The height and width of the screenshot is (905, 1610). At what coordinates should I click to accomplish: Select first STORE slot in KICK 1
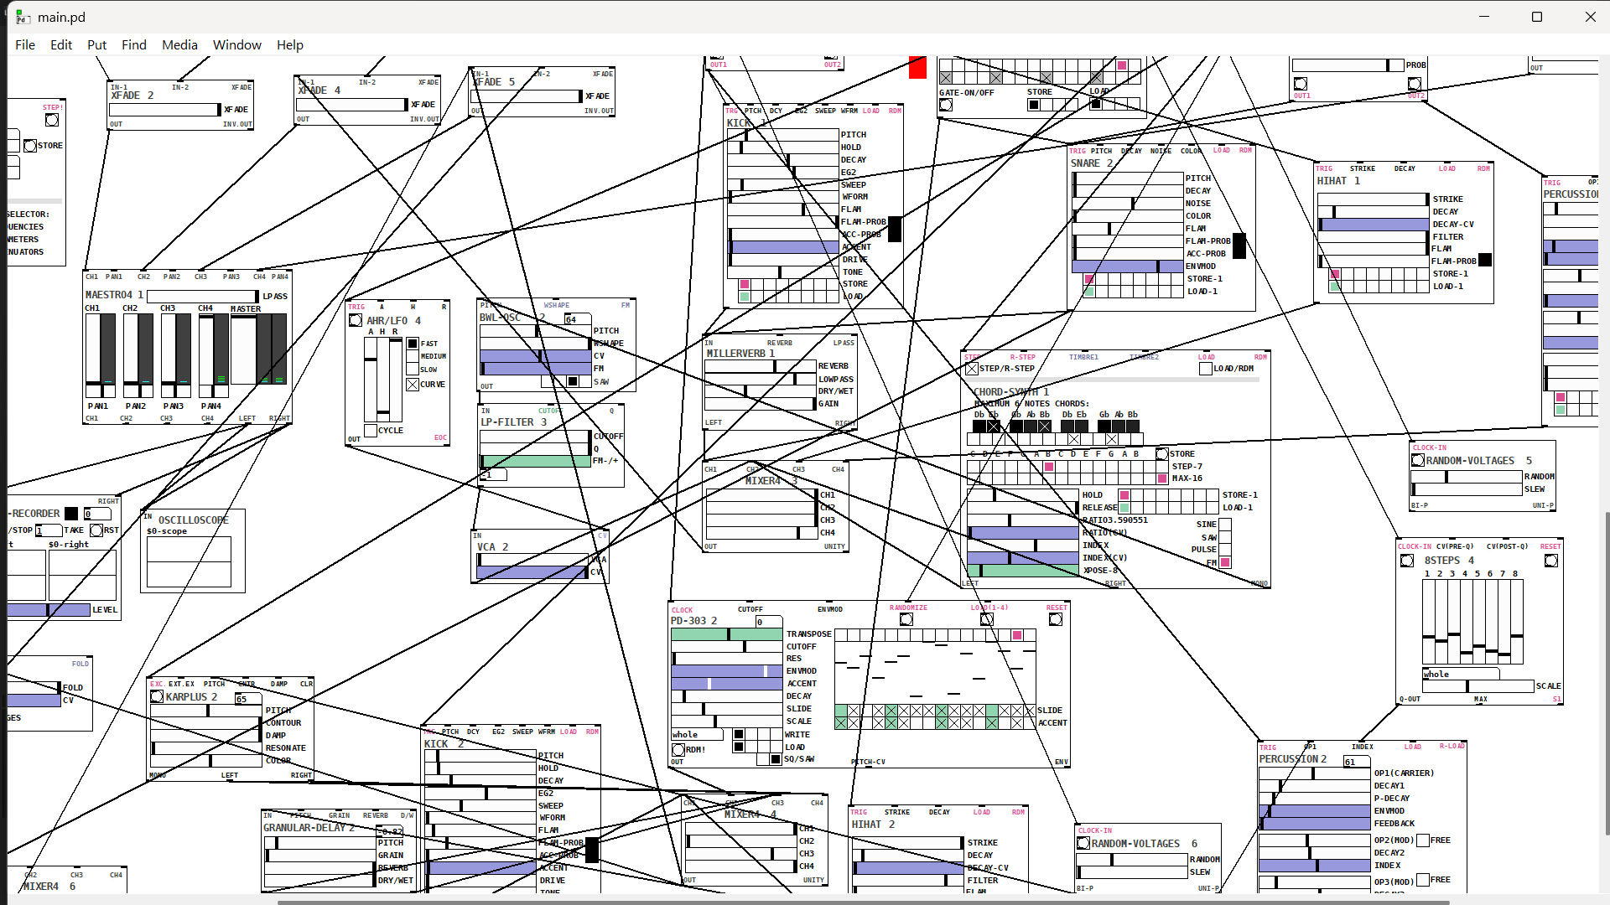tap(744, 284)
